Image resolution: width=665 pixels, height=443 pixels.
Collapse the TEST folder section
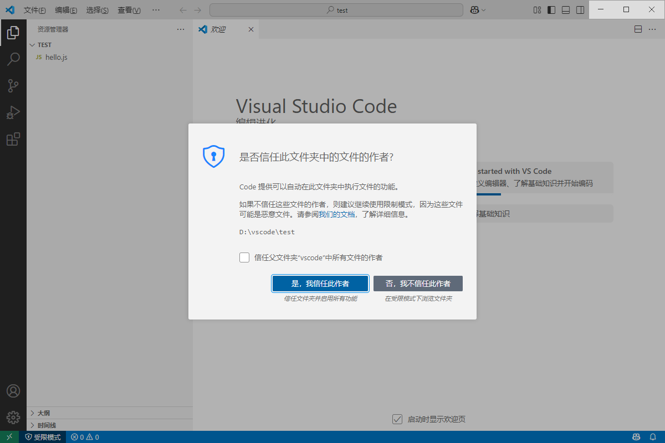(x=32, y=45)
